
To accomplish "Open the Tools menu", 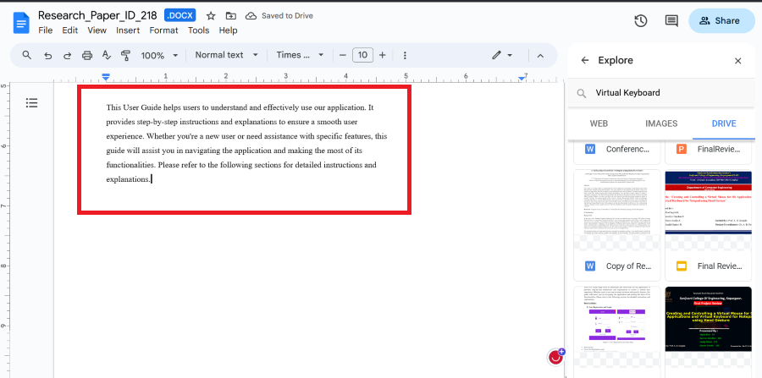I will (x=199, y=30).
